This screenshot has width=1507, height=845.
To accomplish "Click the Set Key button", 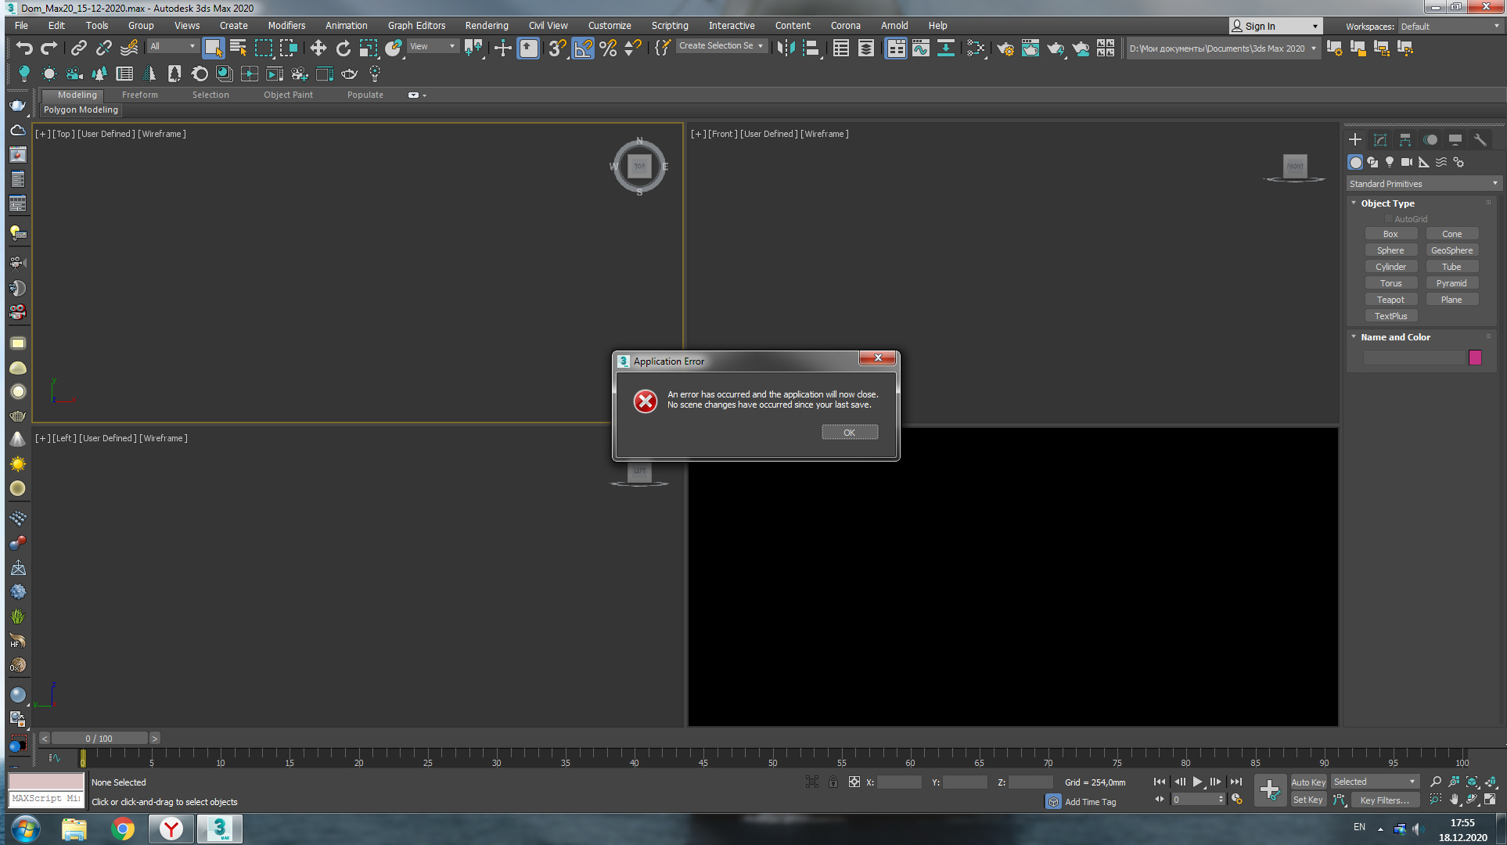I will [1308, 800].
